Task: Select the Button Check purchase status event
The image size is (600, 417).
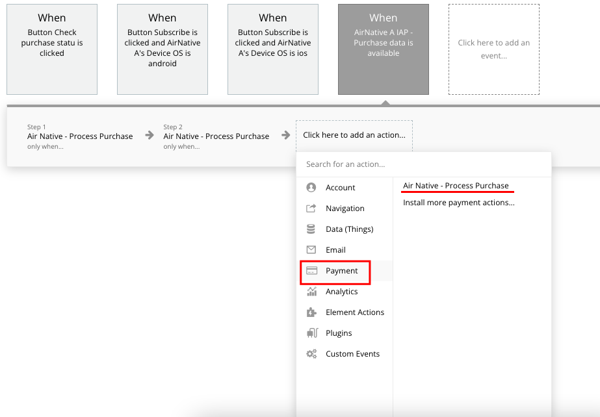Action: point(52,49)
